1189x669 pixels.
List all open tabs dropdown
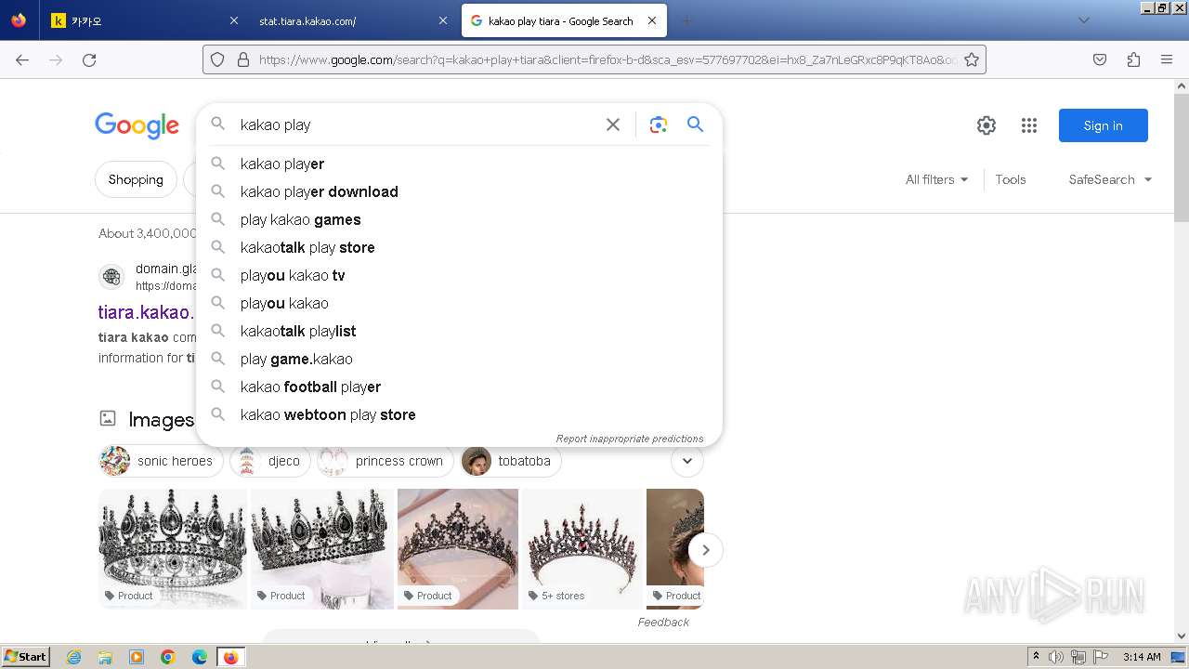point(1083,20)
